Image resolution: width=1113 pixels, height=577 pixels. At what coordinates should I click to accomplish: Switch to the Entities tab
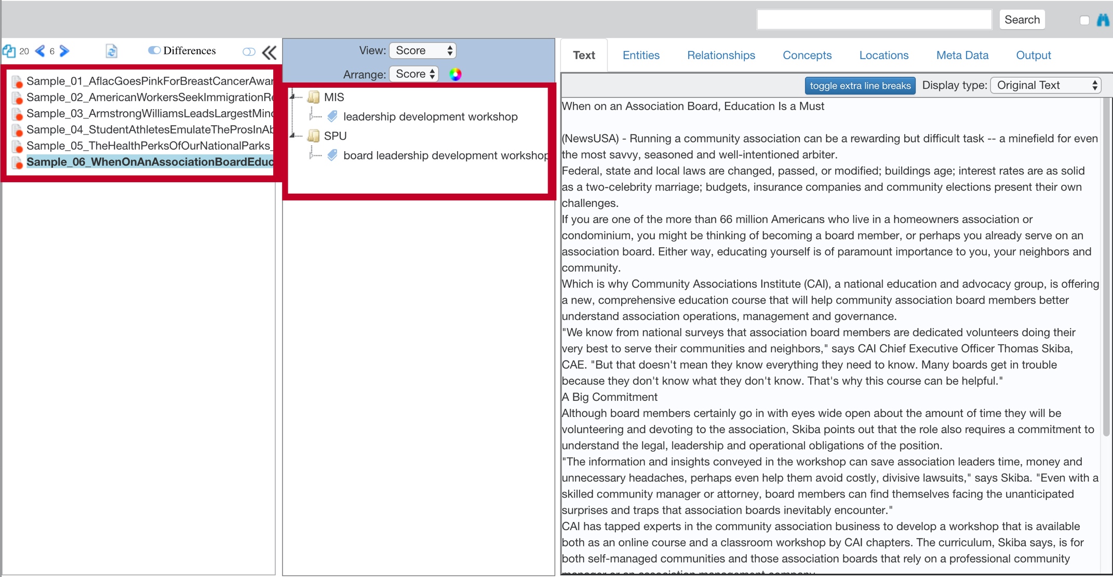pos(641,55)
